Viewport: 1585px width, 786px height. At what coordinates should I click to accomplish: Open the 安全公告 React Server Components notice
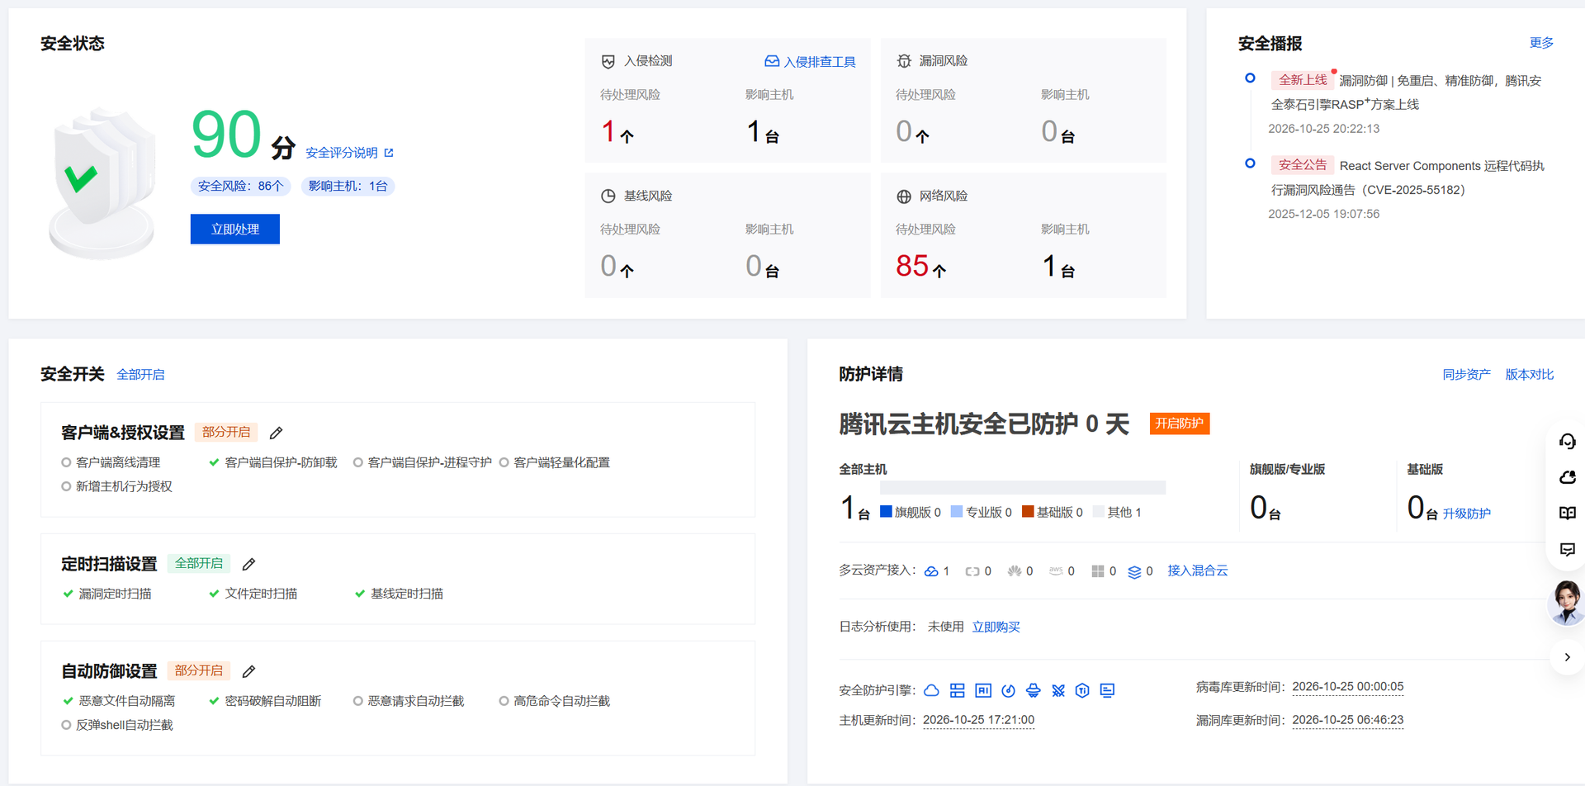[x=1408, y=178]
